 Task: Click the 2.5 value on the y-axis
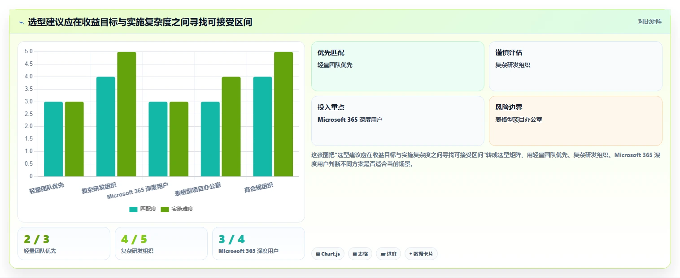click(29, 114)
